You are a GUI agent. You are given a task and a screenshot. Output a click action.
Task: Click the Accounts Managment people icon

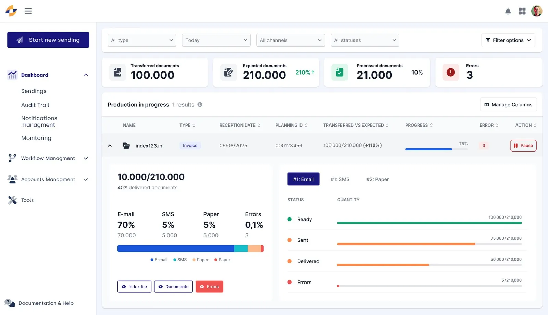click(12, 179)
